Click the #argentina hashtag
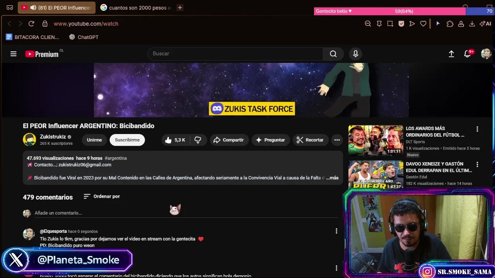 pos(116,158)
